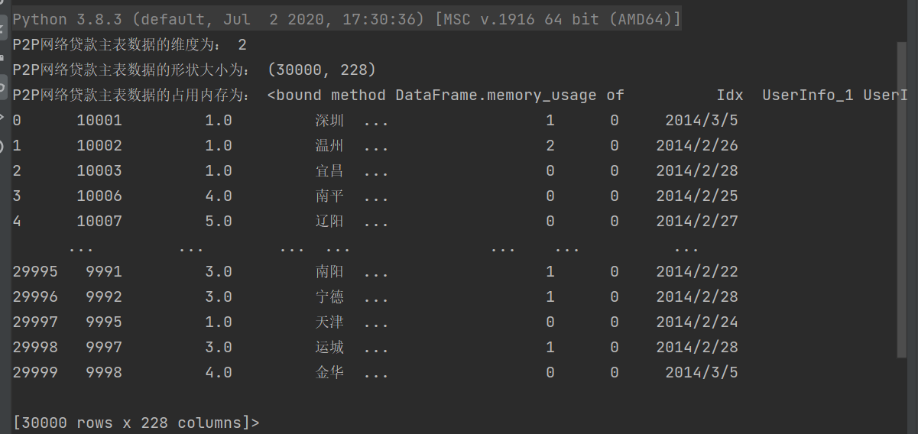
Task: Click the UserInfo_1 column header
Action: coord(807,95)
